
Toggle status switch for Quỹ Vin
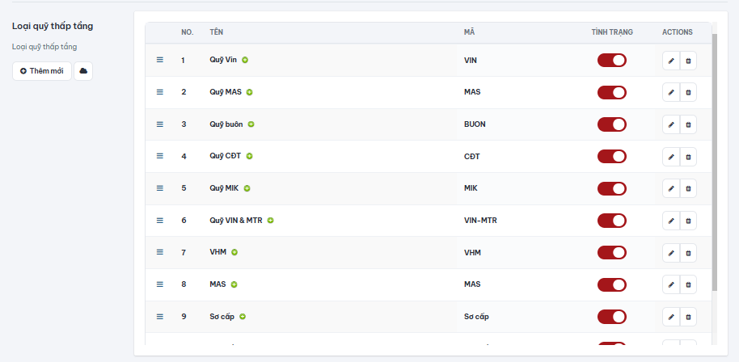612,61
